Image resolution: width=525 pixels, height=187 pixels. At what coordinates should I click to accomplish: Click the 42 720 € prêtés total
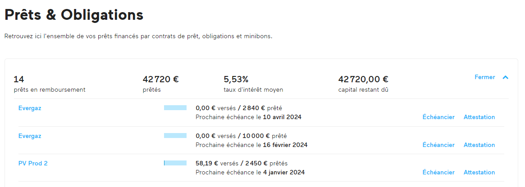point(161,80)
